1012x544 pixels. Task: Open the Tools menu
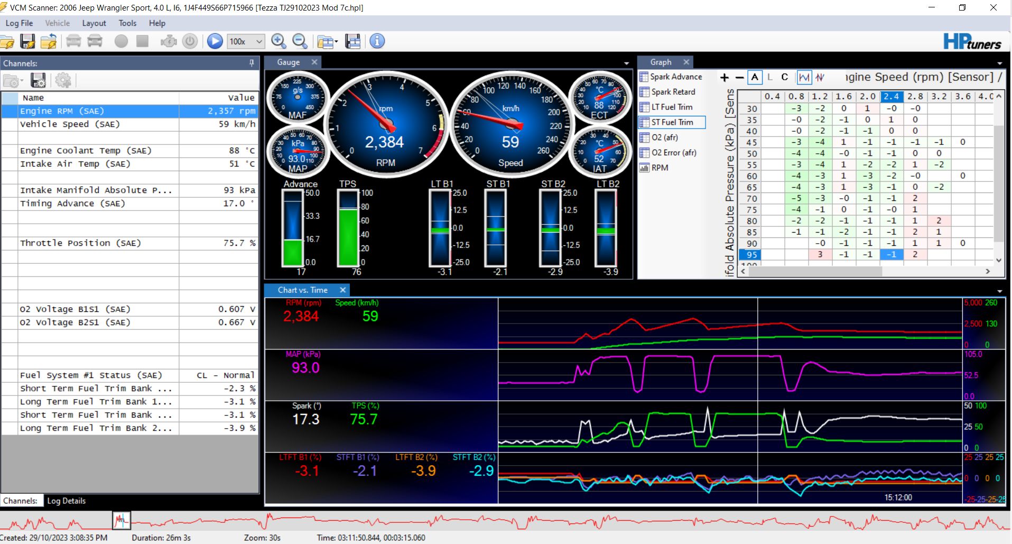(x=127, y=23)
